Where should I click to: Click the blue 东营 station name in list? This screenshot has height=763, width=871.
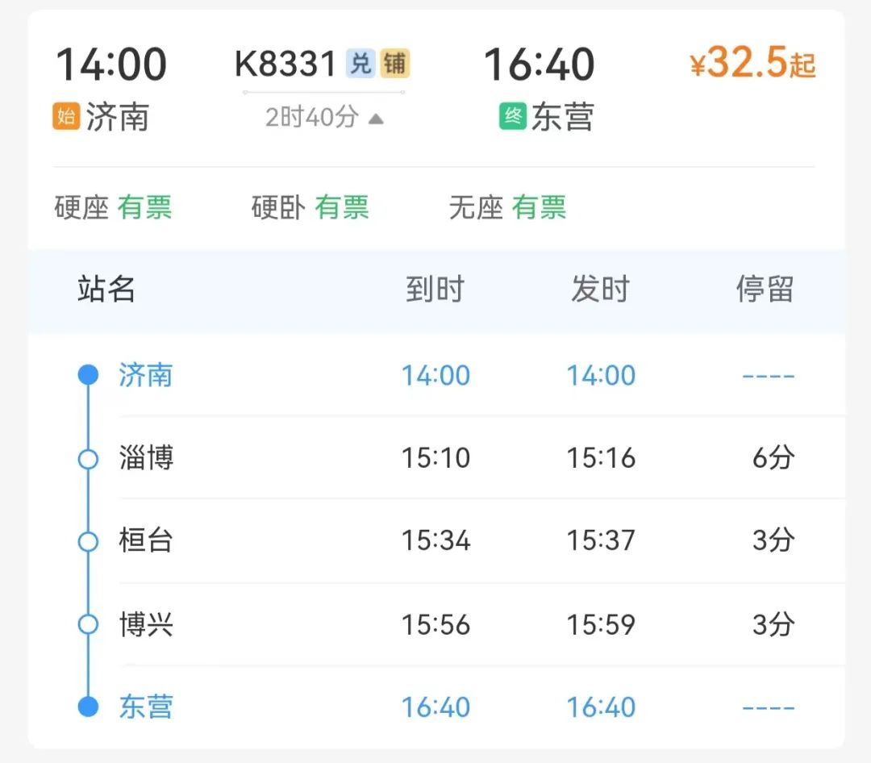tap(146, 707)
